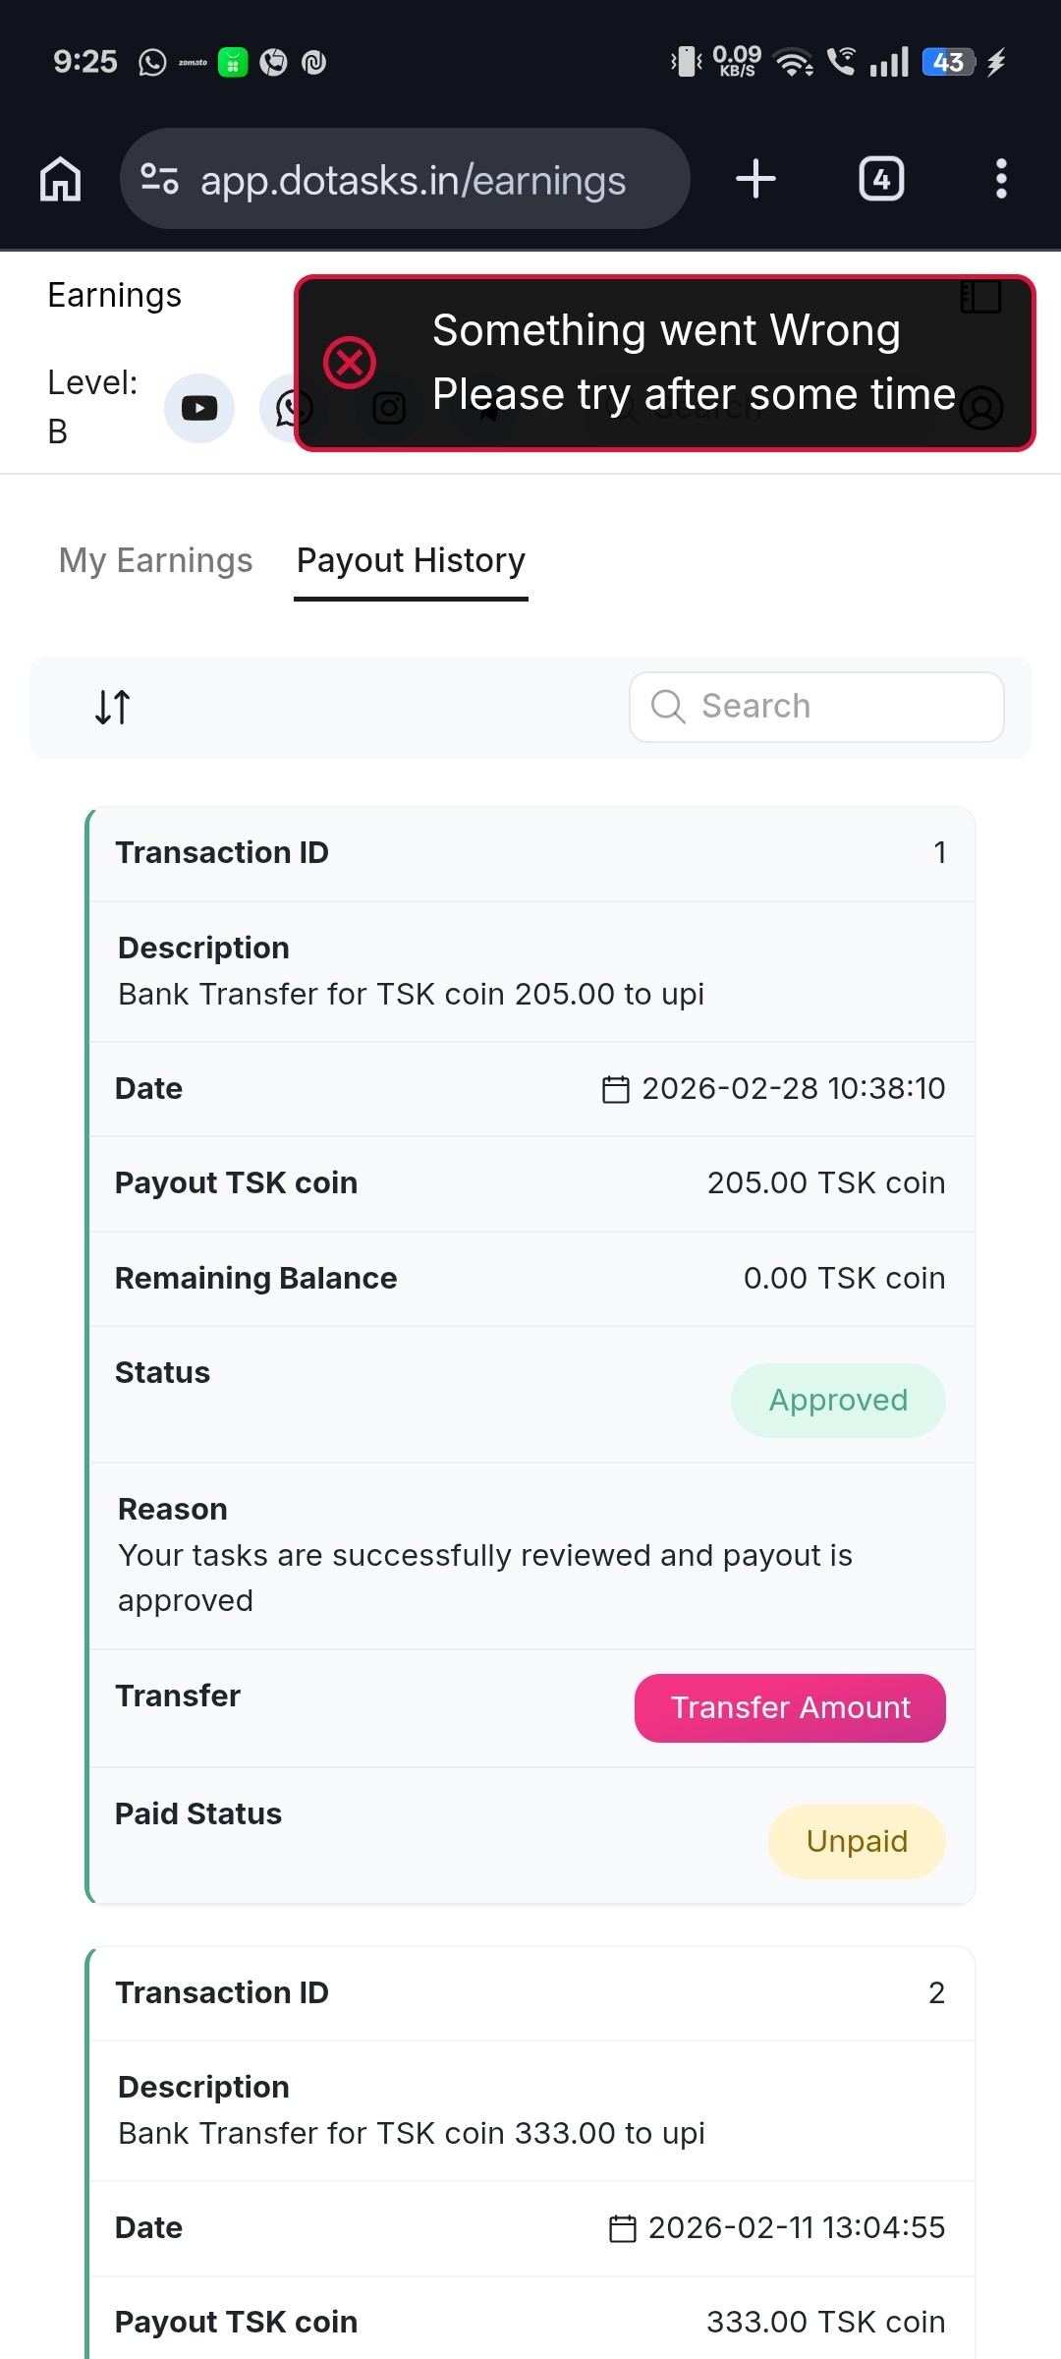Select the Payout History tab
This screenshot has height=2359, width=1061.
click(x=411, y=560)
